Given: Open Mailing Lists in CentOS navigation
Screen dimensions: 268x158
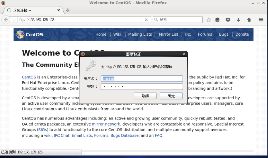Looking at the screenshot, I should point(140,34).
